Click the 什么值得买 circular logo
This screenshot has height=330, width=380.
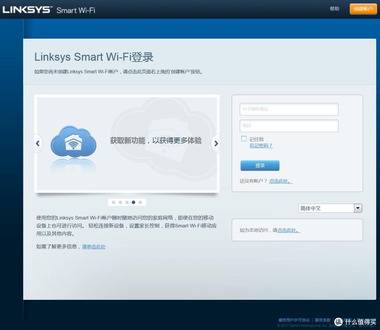click(x=338, y=321)
